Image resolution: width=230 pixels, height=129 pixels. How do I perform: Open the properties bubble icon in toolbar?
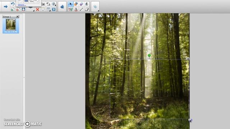point(95,6)
